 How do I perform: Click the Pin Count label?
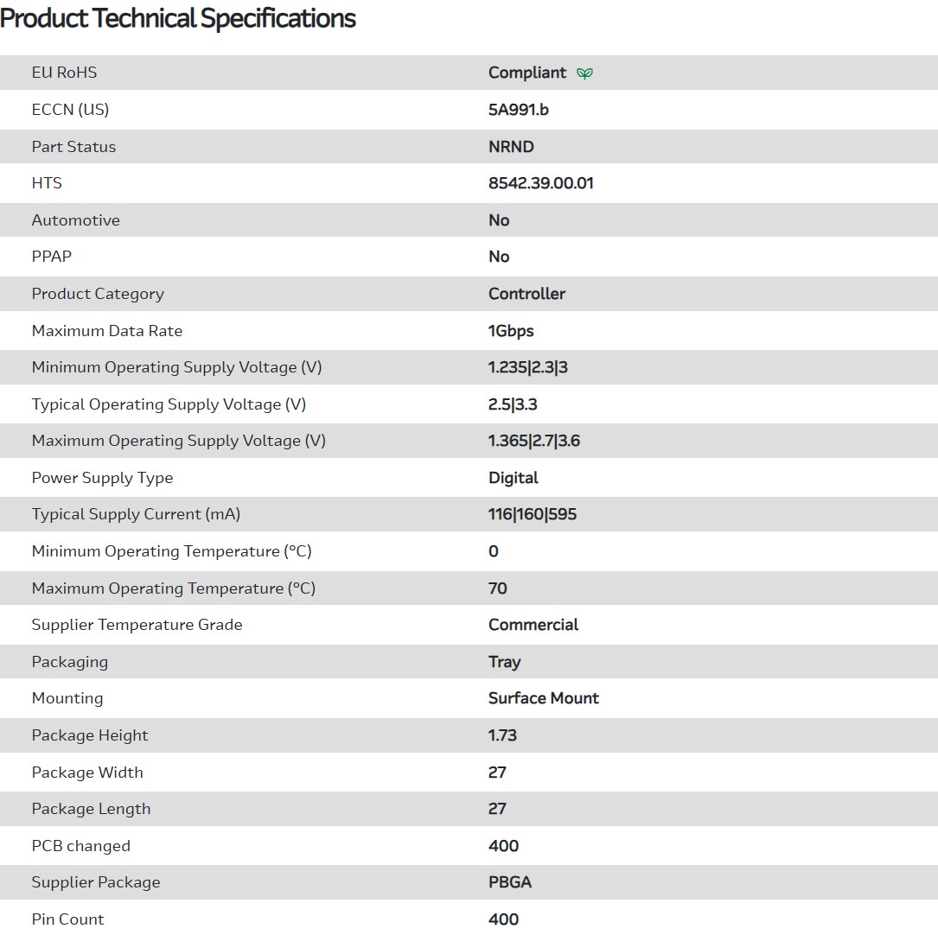pos(67,919)
